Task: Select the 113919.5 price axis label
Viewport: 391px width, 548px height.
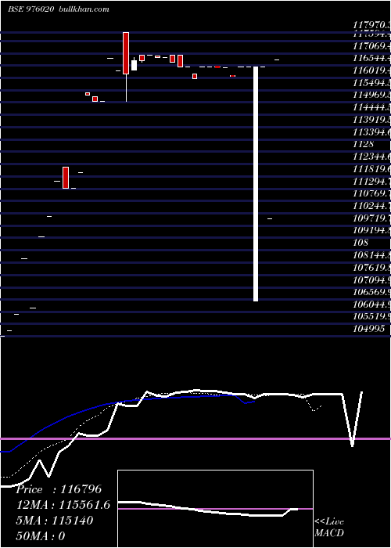Action: (371, 120)
